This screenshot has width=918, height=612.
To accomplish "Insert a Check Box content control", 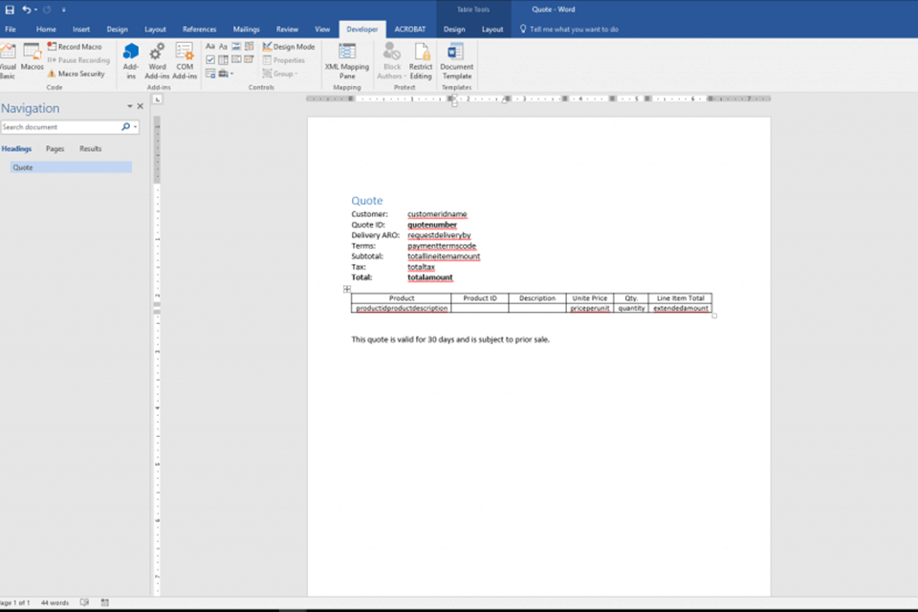I will tap(210, 59).
